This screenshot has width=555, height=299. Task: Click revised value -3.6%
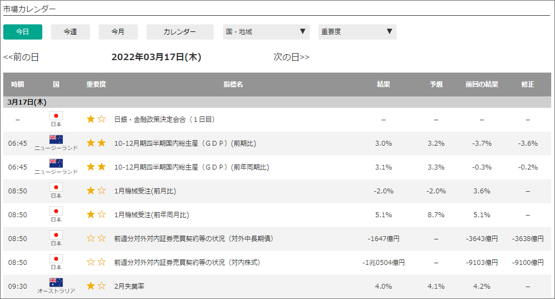(x=528, y=144)
